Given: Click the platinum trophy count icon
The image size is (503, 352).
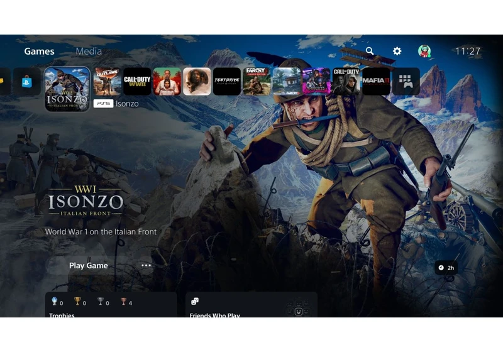Looking at the screenshot, I should click(55, 301).
